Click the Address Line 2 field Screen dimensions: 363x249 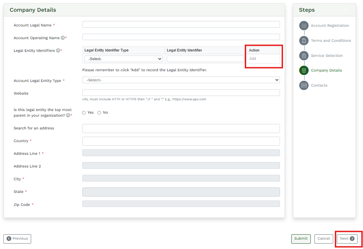(181, 165)
